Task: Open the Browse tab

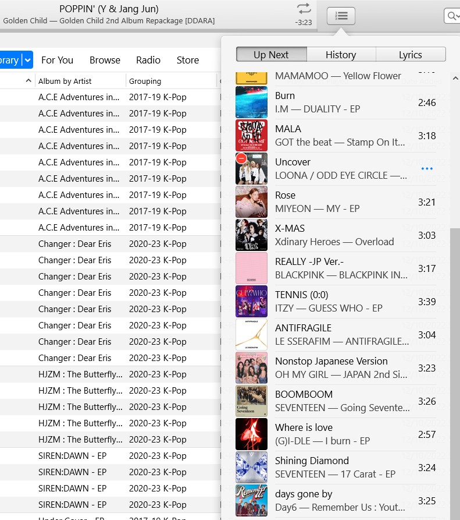Action: pos(105,60)
